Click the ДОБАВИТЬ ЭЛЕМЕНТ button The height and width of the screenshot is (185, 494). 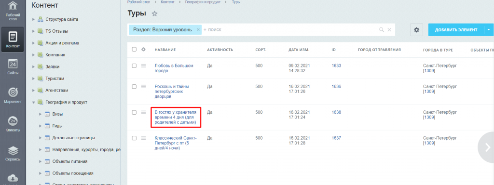[456, 29]
